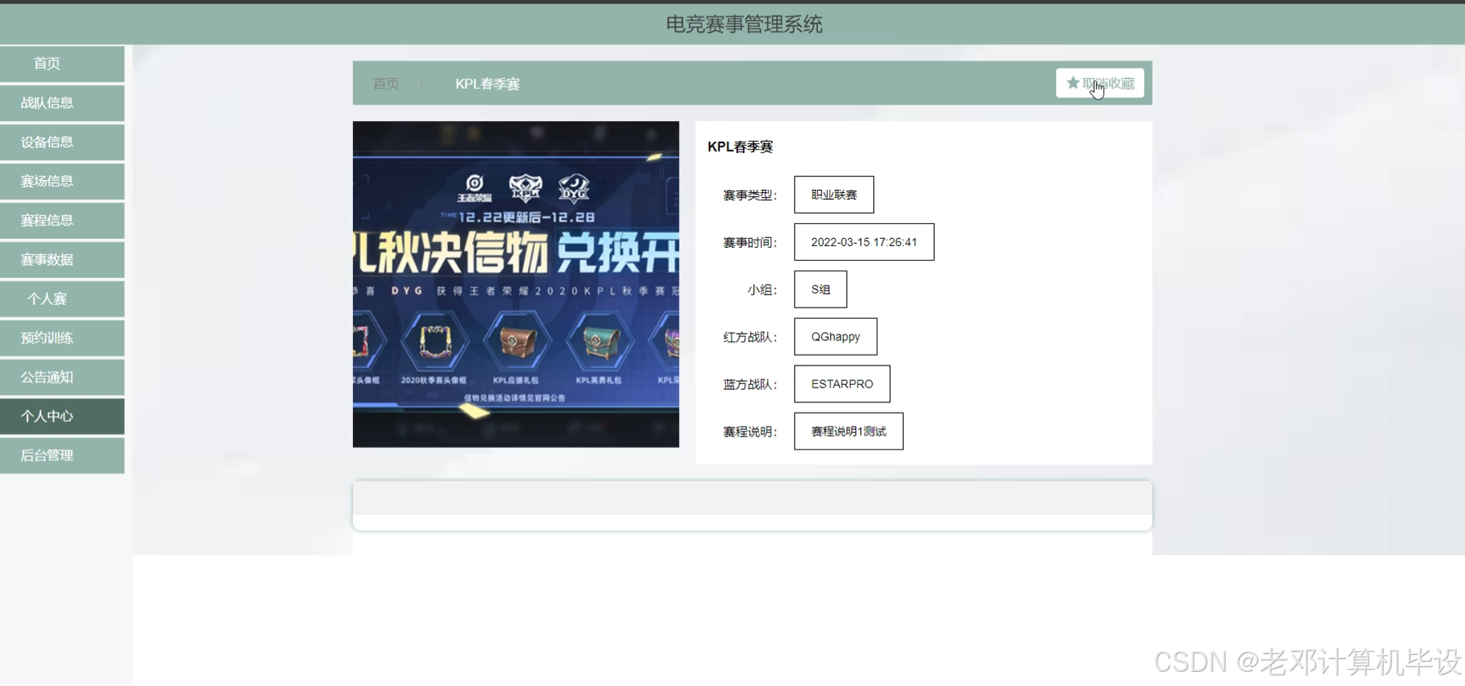Click the 赛程说明 label

(750, 432)
